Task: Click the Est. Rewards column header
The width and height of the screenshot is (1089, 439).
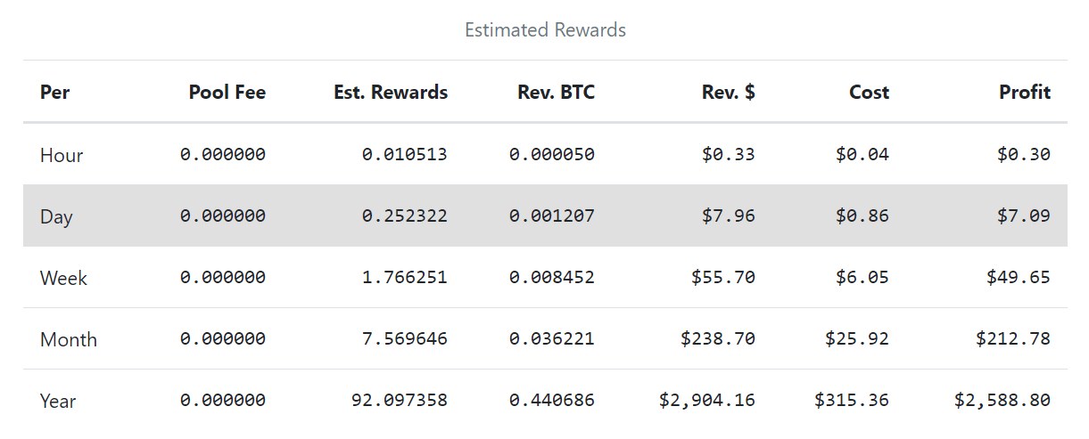Action: point(391,92)
